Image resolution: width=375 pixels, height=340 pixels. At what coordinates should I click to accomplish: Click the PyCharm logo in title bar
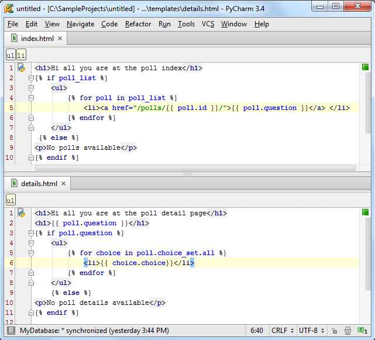point(9,8)
